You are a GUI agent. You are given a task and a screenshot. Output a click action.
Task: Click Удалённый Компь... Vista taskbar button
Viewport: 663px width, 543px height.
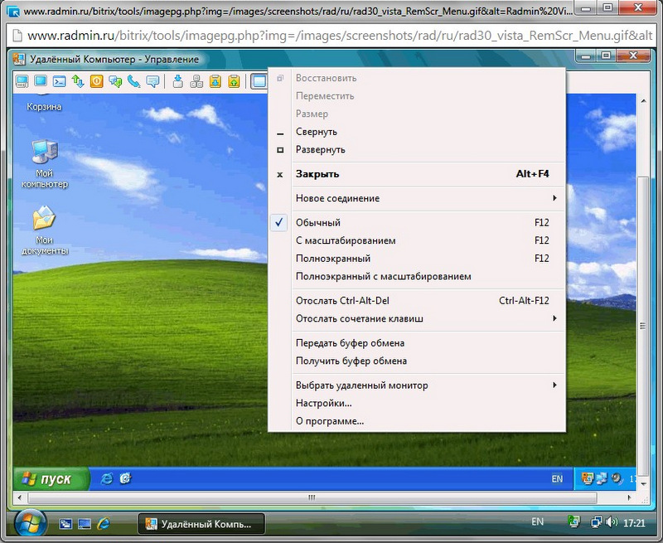(x=201, y=524)
